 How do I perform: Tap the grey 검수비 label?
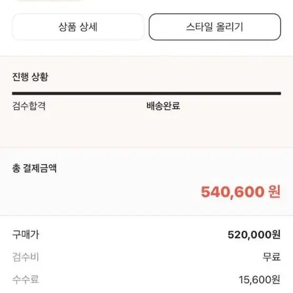point(25,257)
